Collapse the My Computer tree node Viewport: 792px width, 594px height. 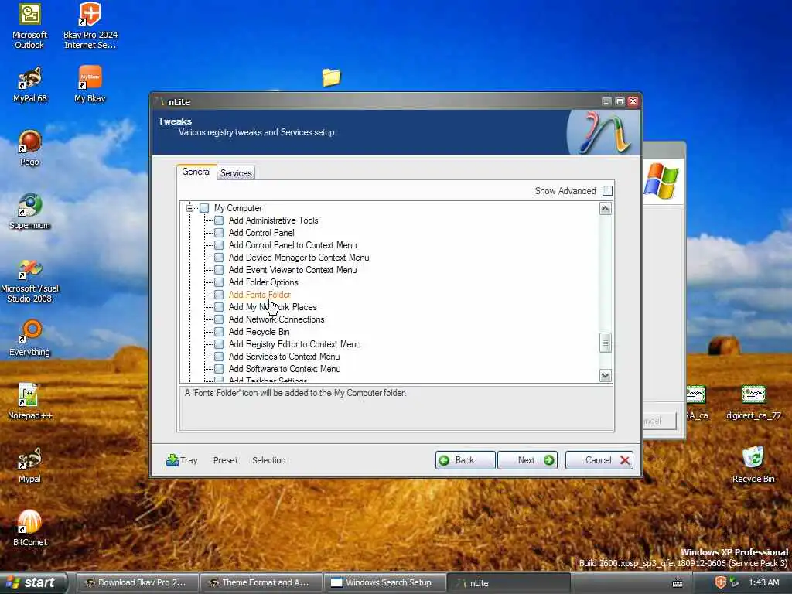[190, 208]
